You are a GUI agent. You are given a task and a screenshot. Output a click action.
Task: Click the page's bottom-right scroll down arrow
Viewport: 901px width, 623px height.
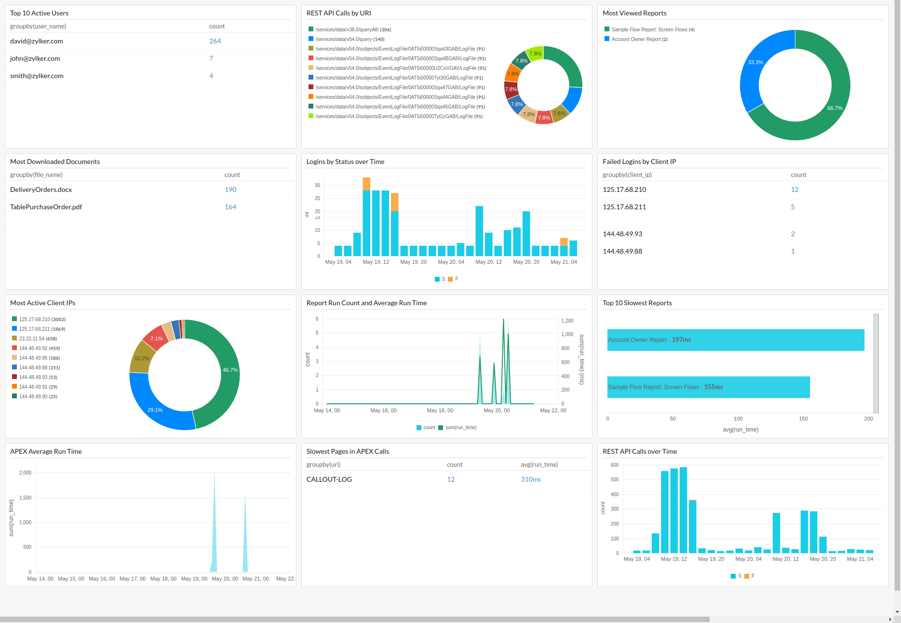click(897, 612)
